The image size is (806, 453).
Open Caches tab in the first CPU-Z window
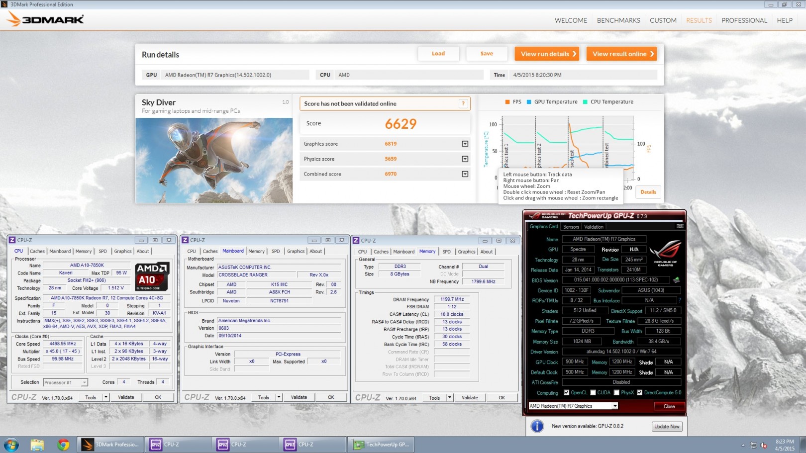pos(37,251)
